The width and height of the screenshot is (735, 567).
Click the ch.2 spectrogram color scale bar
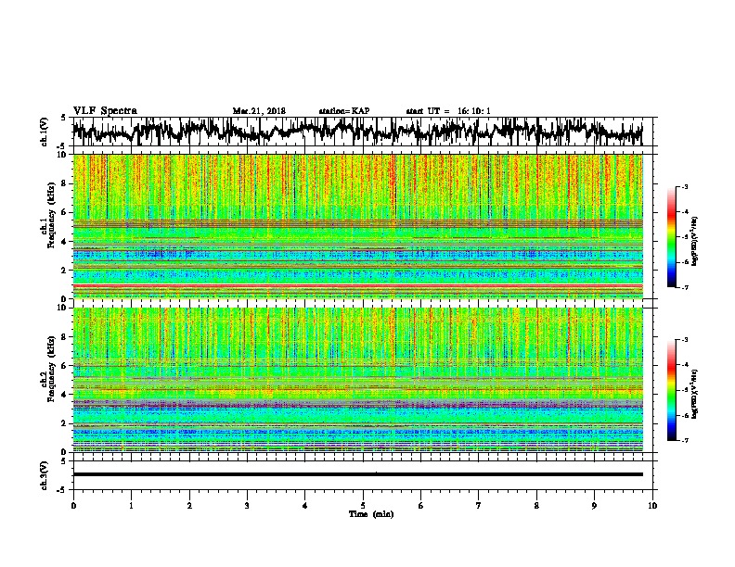[x=671, y=390]
